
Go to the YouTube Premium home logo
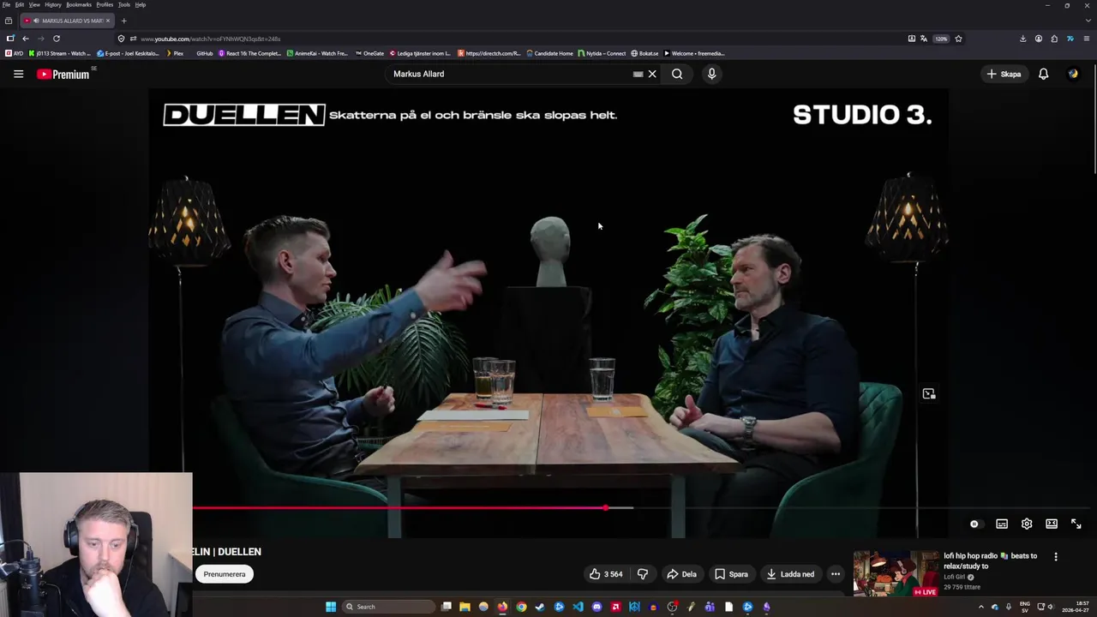click(x=63, y=75)
